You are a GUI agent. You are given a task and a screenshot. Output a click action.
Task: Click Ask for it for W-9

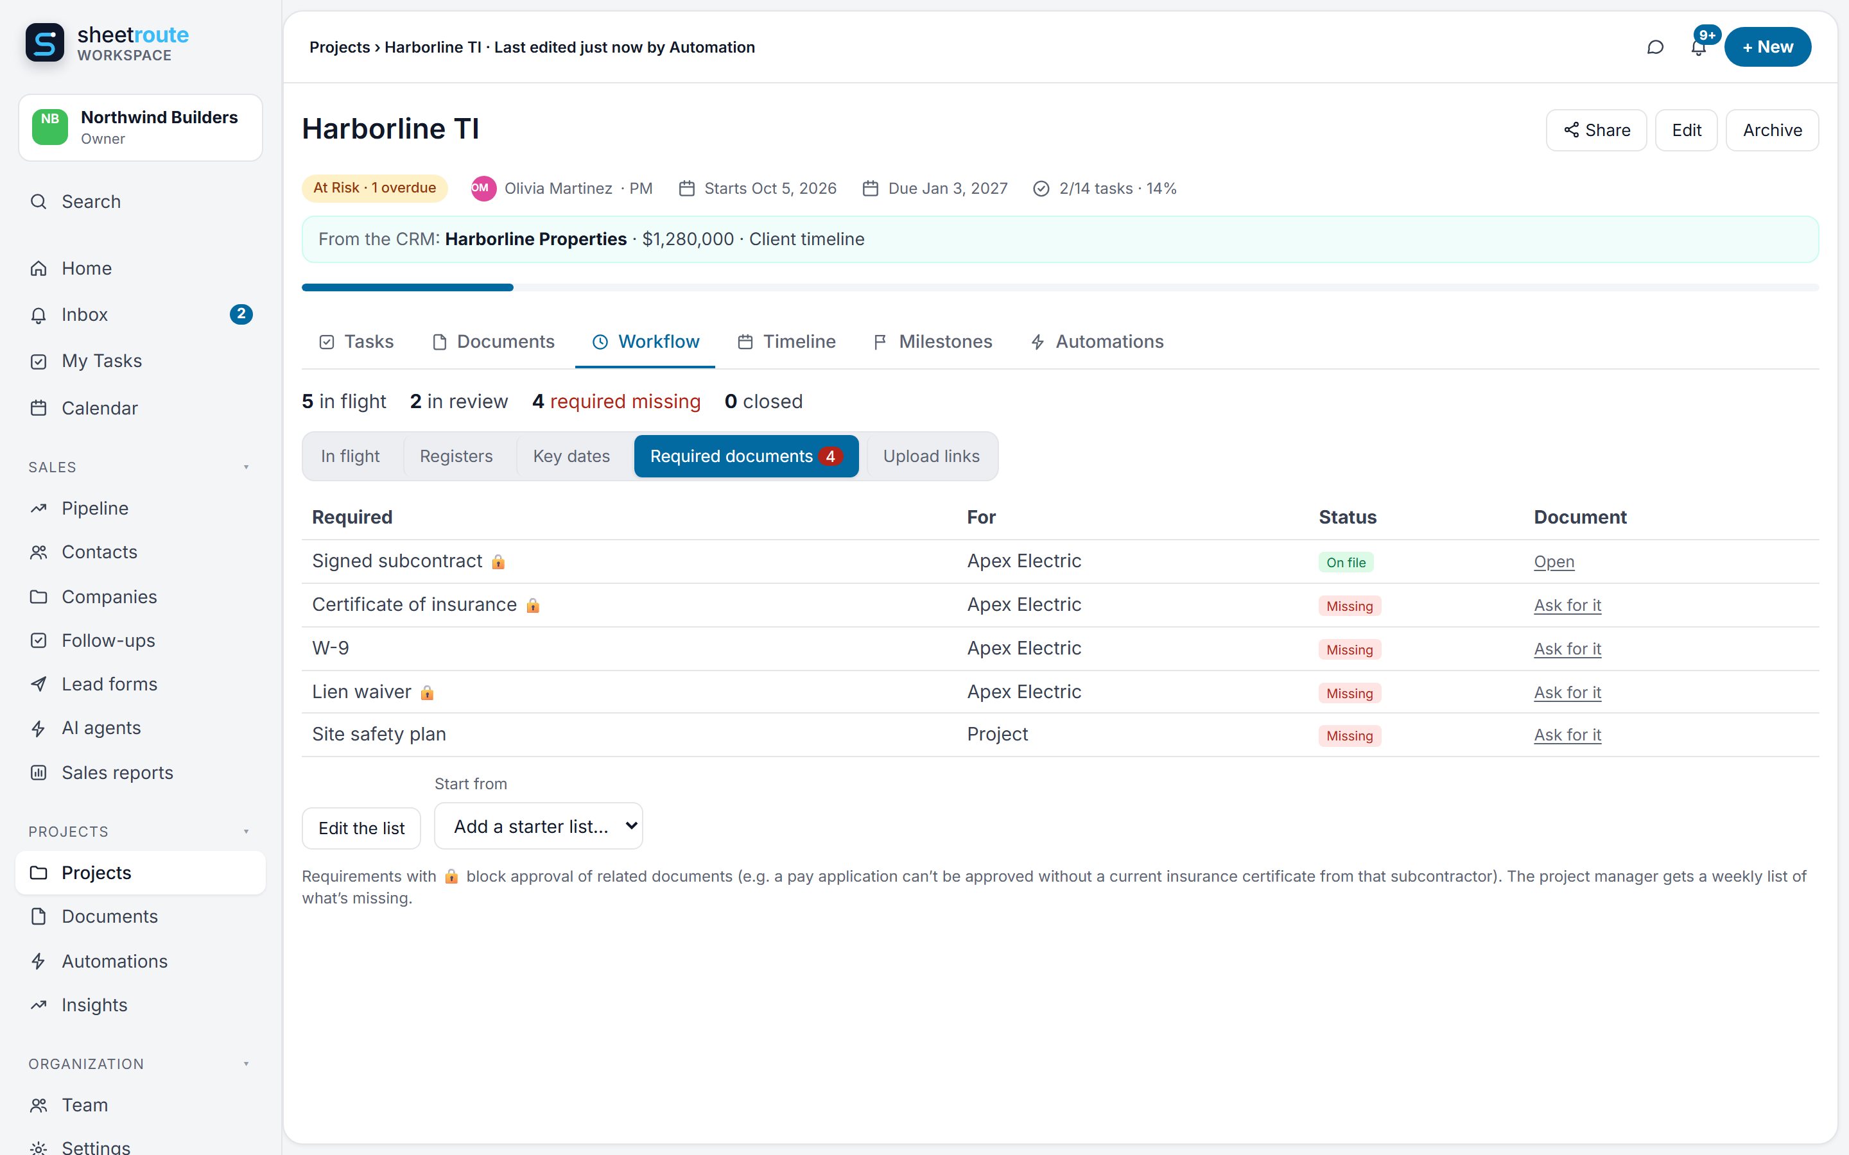[1567, 649]
